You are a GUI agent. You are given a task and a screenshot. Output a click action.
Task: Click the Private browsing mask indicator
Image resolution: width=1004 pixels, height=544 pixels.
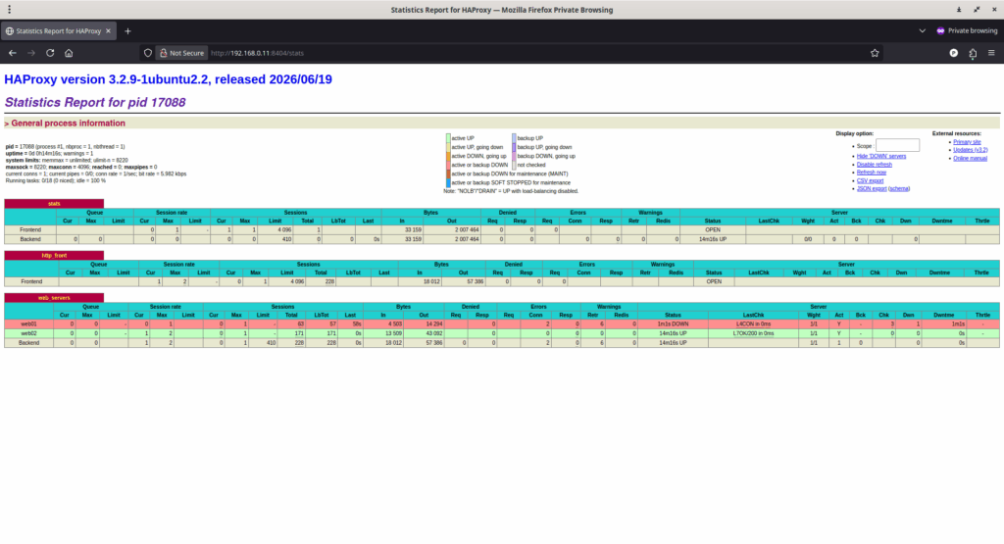pyautogui.click(x=967, y=30)
